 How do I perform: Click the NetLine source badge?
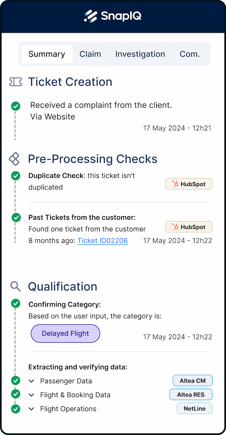point(195,408)
